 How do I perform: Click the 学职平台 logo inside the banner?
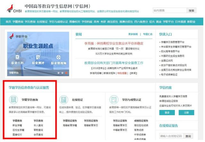click(x=18, y=36)
